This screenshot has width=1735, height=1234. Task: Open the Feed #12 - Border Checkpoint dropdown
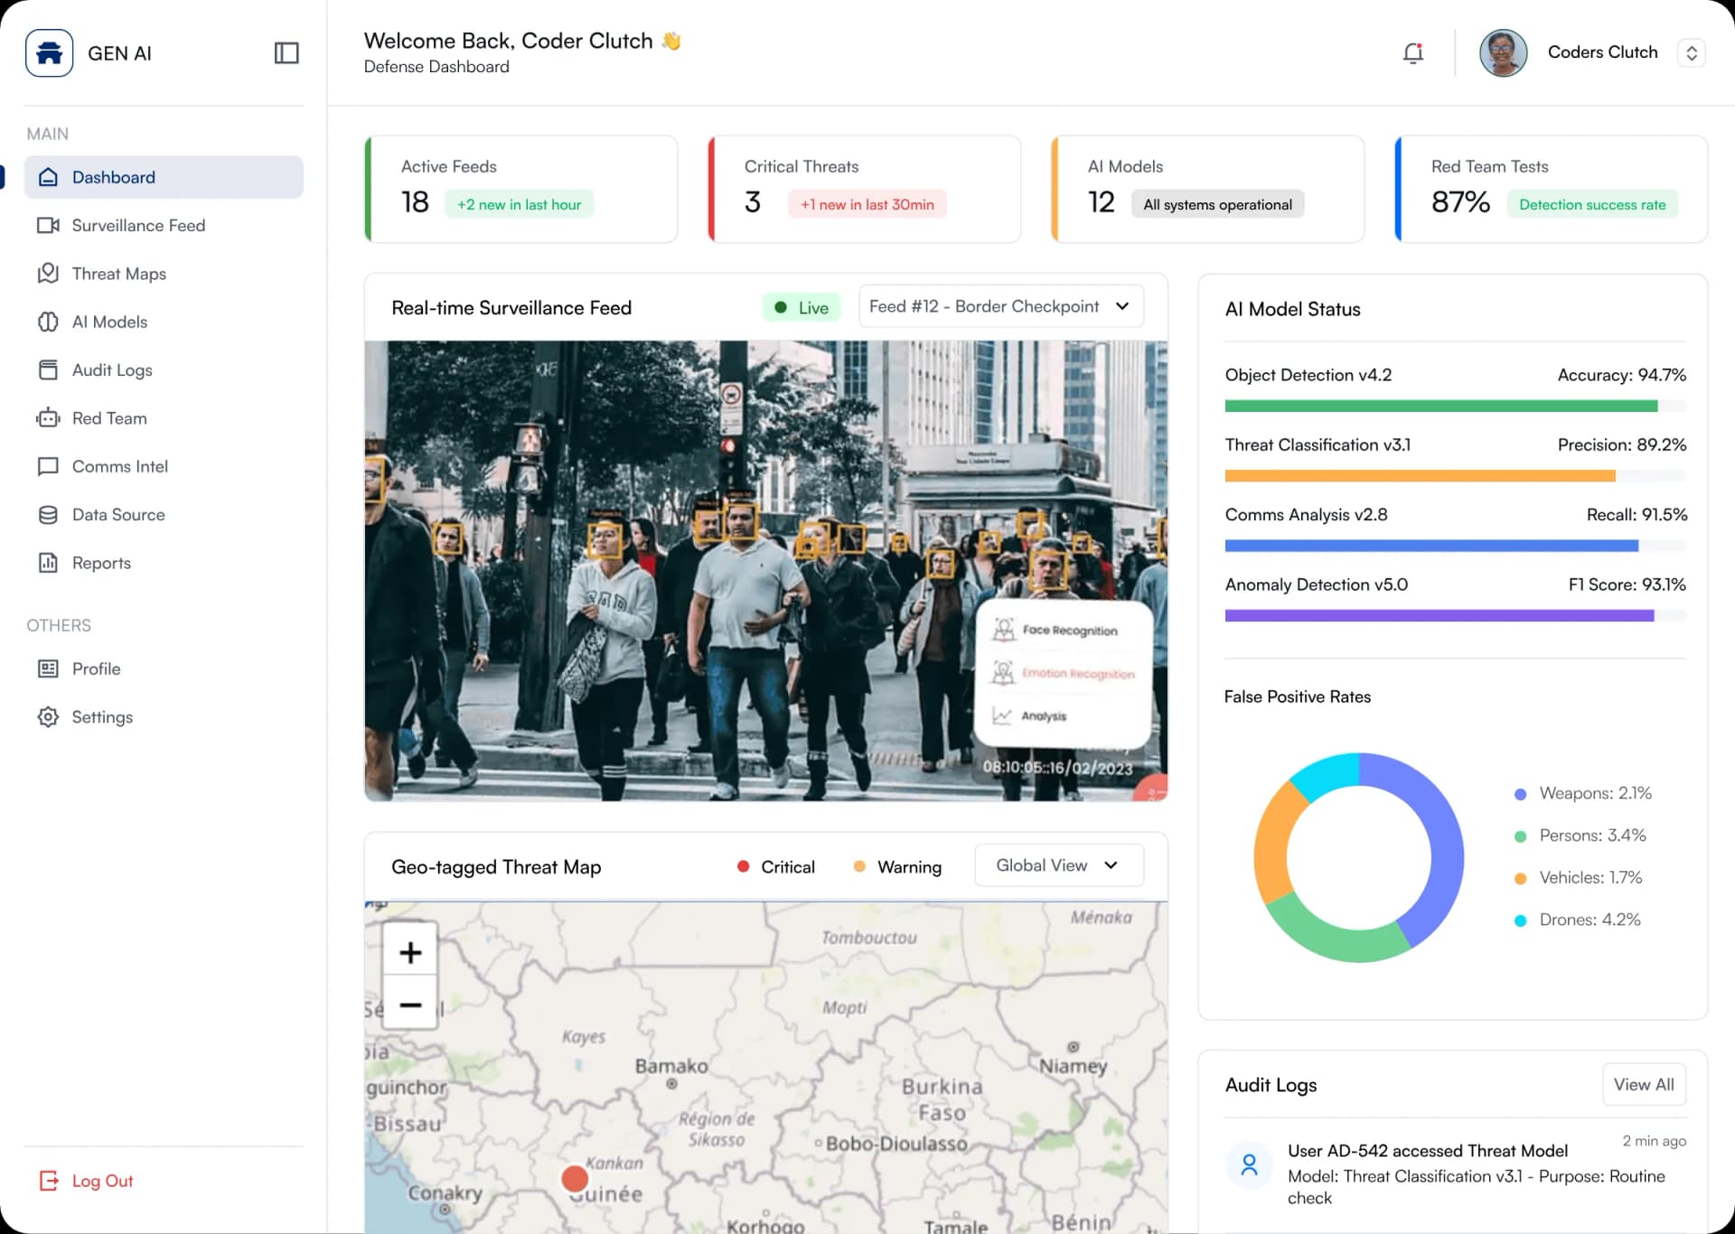1000,306
